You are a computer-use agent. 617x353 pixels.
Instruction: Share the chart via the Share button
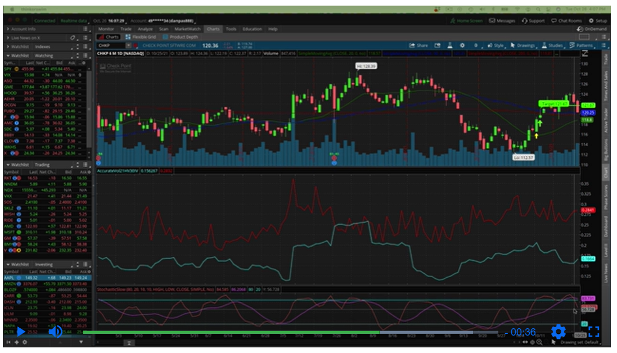418,46
